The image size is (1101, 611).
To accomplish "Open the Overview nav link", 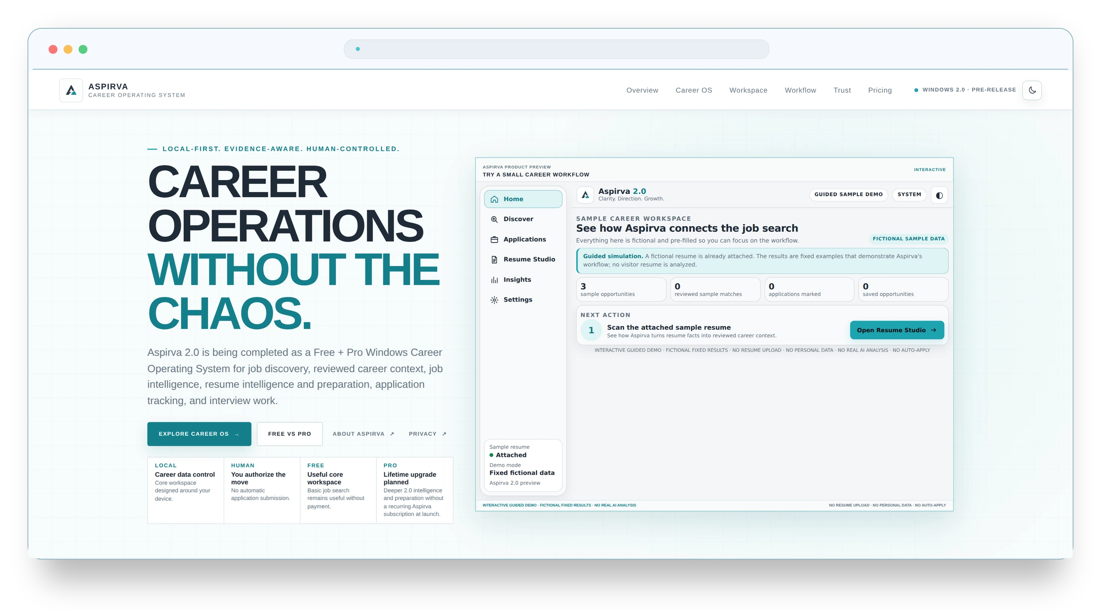I will pyautogui.click(x=642, y=90).
